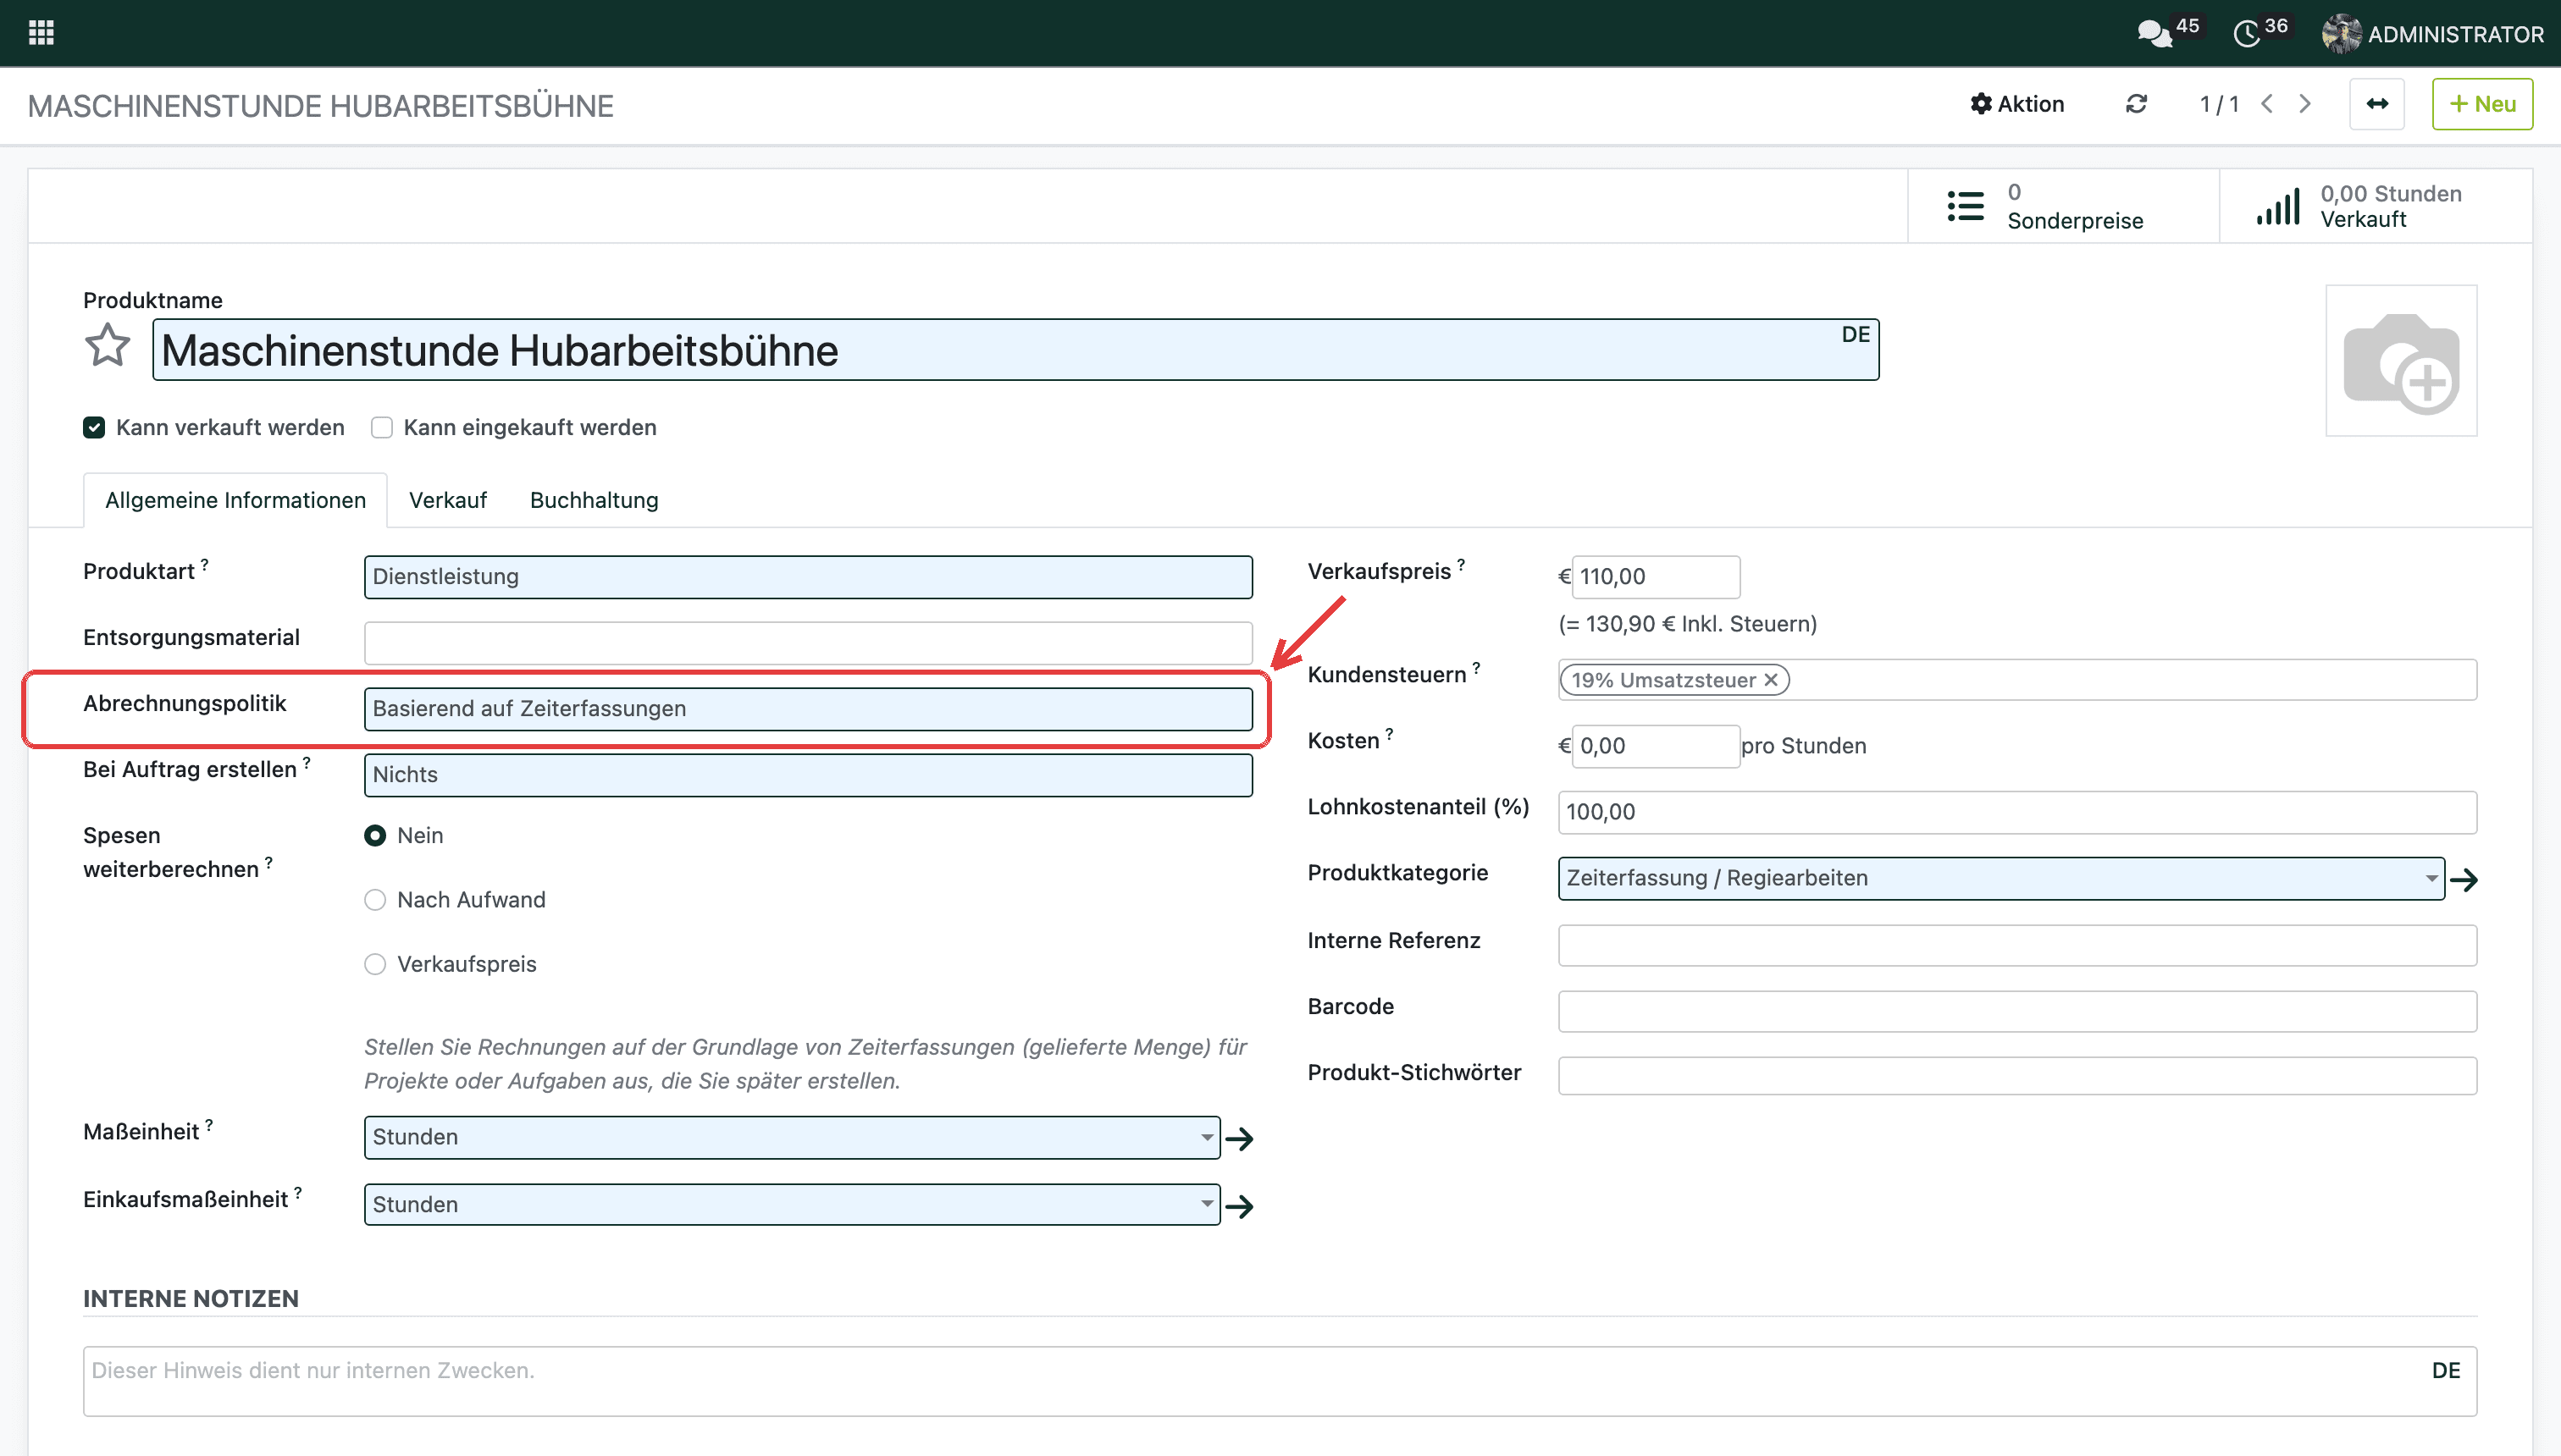Remove the 19% Umsatzsteuer tag

1771,680
